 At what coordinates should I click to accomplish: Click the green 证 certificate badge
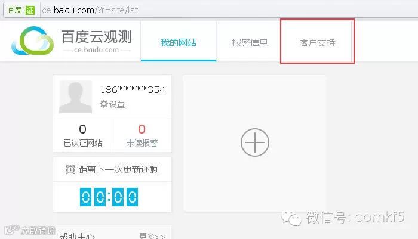pos(30,10)
